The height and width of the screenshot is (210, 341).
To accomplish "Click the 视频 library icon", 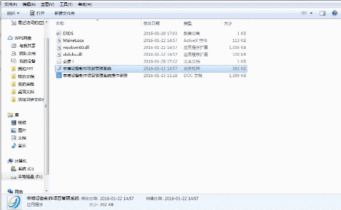I will tap(14, 123).
